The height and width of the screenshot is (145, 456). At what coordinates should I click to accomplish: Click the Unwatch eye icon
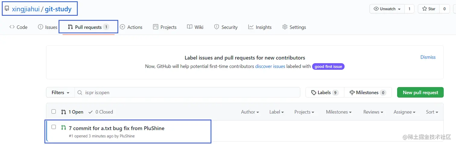(x=376, y=9)
